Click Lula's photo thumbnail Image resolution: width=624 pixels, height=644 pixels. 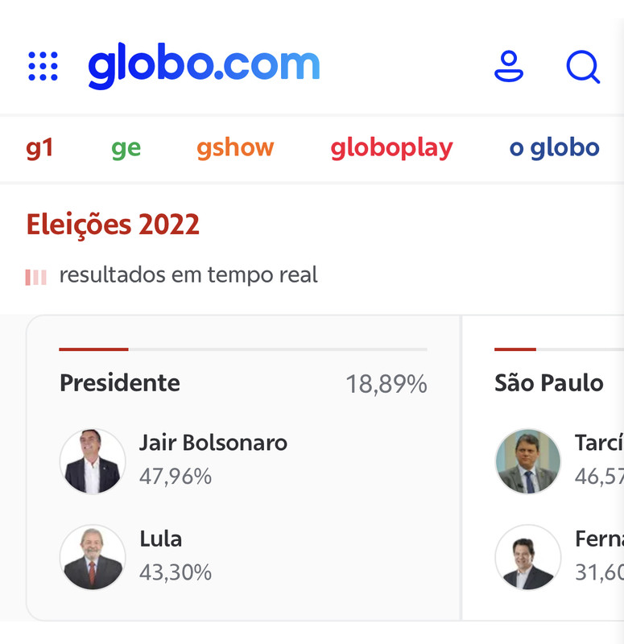(93, 557)
